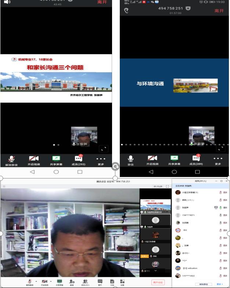
Task: Turn on video in right phone meeting
Action: pyautogui.click(x=152, y=160)
